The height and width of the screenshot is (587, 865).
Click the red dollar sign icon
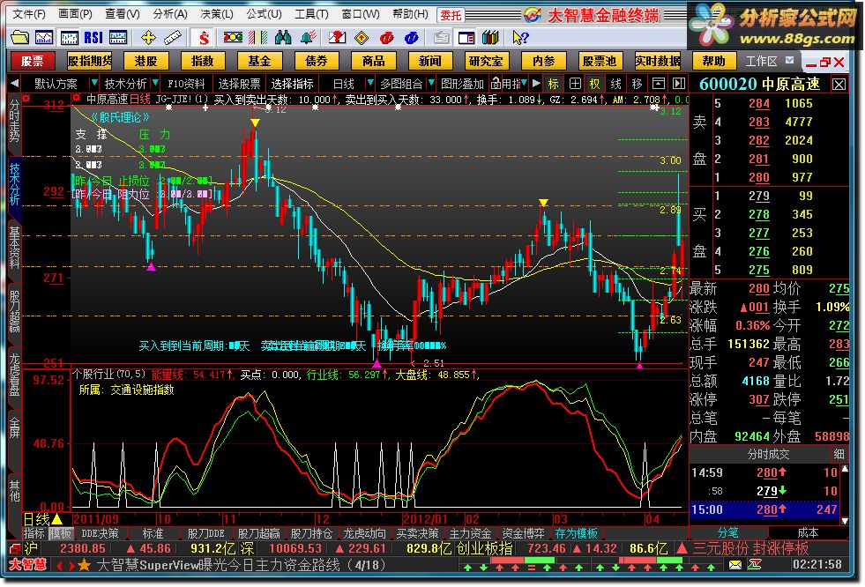204,38
